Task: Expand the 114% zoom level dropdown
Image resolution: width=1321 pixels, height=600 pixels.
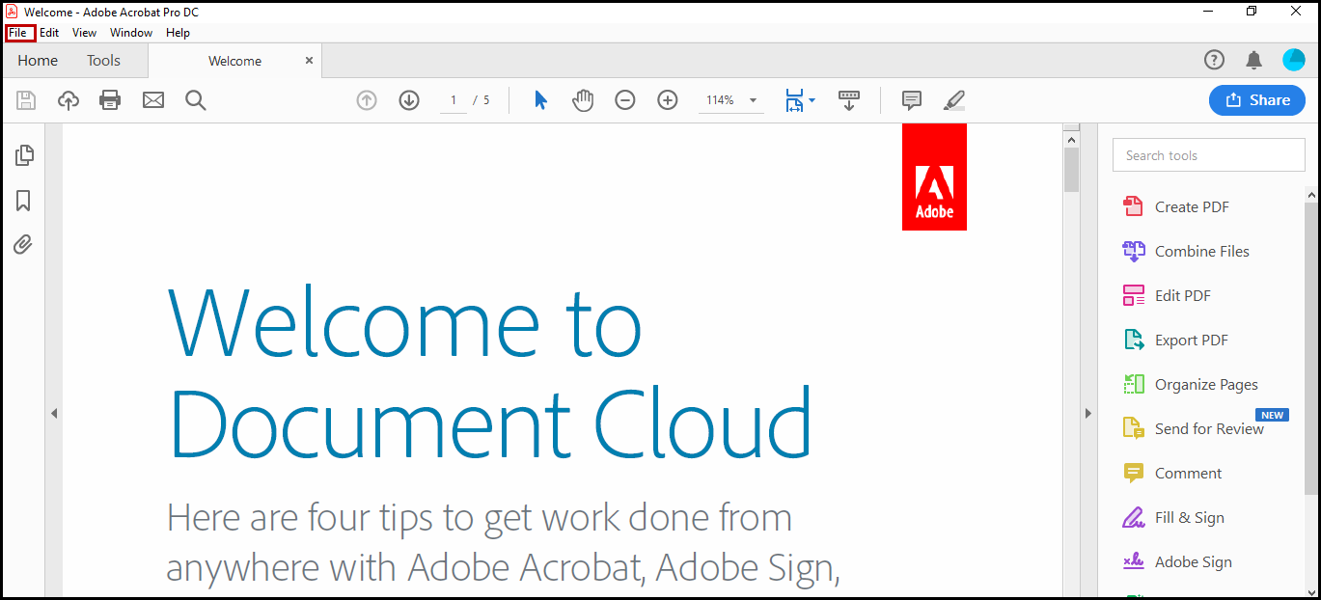Action: (x=753, y=100)
